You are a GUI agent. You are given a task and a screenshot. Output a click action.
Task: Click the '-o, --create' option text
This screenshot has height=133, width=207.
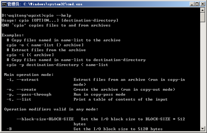click(x=21, y=90)
